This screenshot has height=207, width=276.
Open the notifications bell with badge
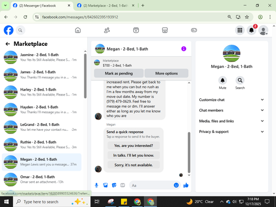pyautogui.click(x=252, y=30)
